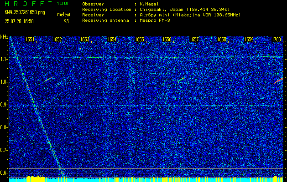Screen dimensions: 287x182
Task: Click the meteor echo streak near 1652
Action: point(47,80)
